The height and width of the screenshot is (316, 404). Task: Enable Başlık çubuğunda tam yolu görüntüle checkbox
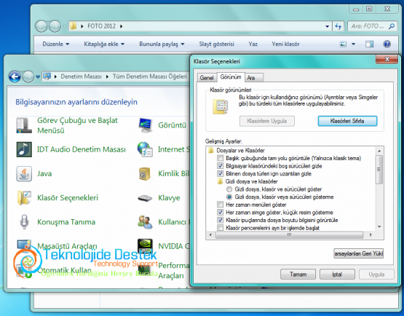(220, 158)
